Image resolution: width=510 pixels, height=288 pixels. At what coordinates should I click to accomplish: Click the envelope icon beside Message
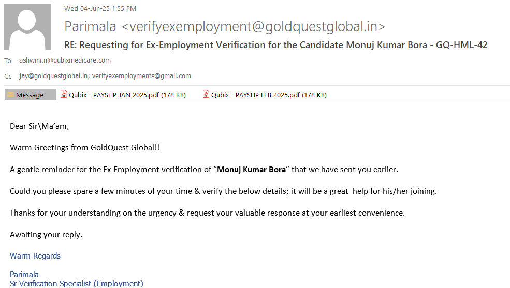tap(10, 95)
